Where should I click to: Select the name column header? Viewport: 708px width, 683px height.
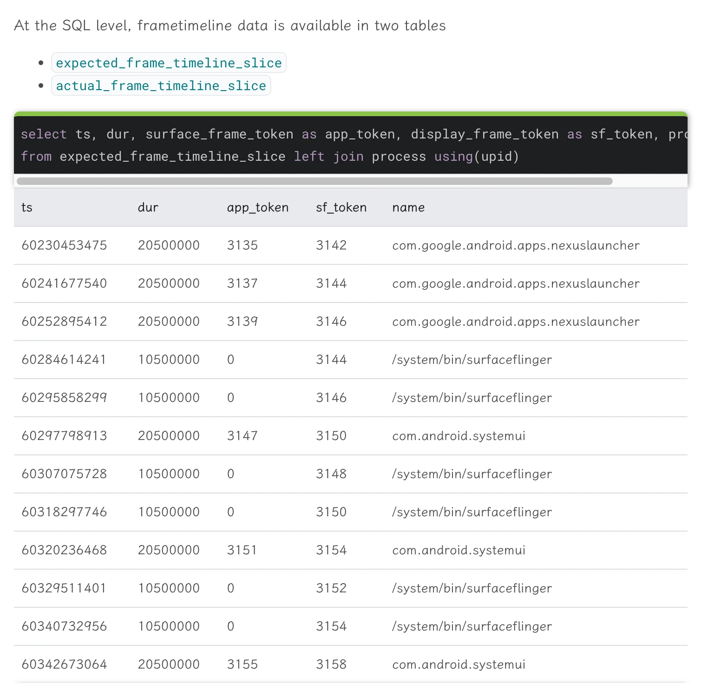click(x=408, y=208)
